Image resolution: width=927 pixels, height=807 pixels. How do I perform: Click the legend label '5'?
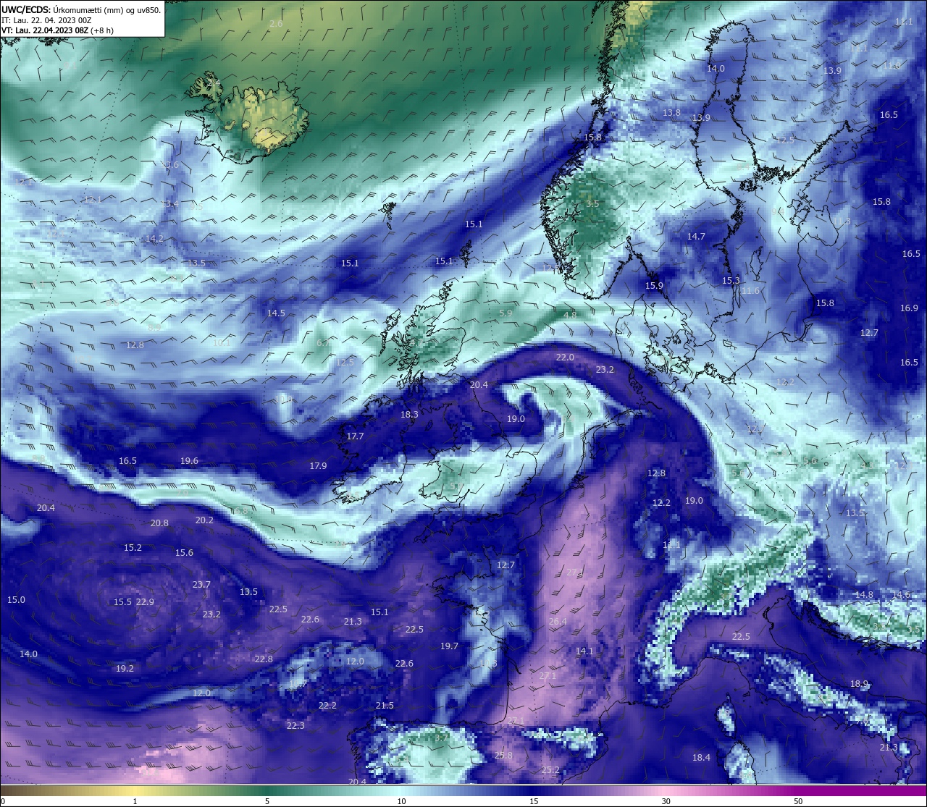(x=267, y=801)
